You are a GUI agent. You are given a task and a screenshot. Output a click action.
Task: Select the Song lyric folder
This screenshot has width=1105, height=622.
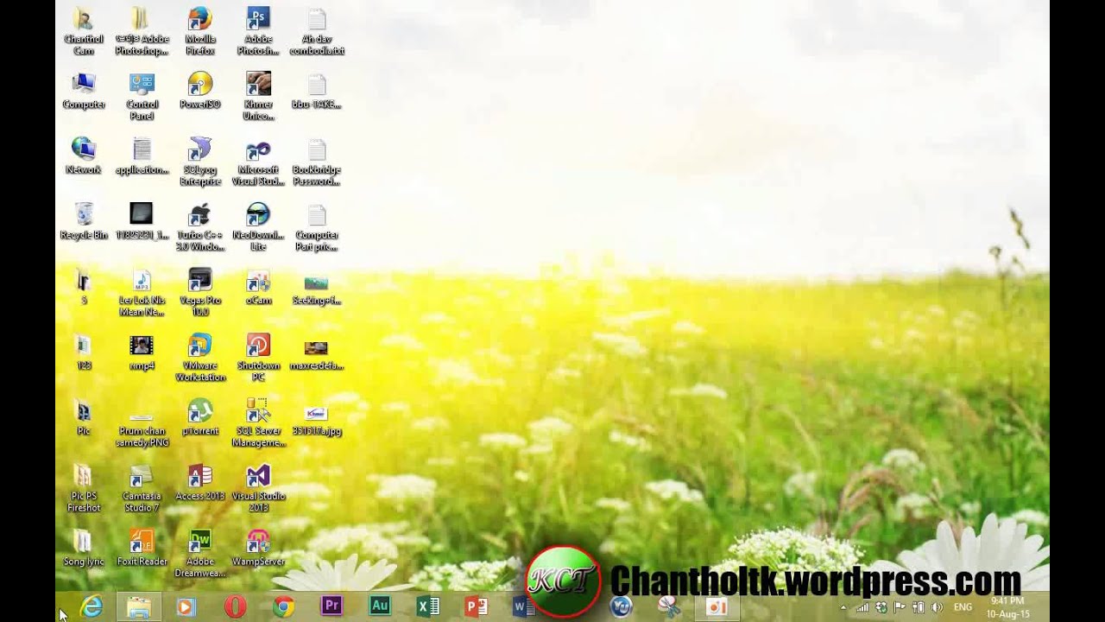[84, 548]
